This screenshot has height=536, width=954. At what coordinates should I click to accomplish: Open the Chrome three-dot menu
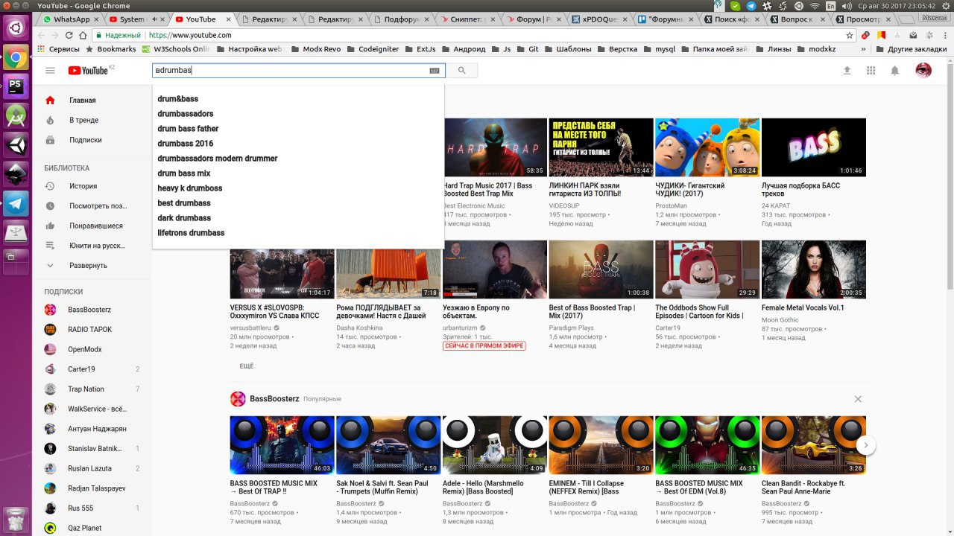(x=944, y=35)
